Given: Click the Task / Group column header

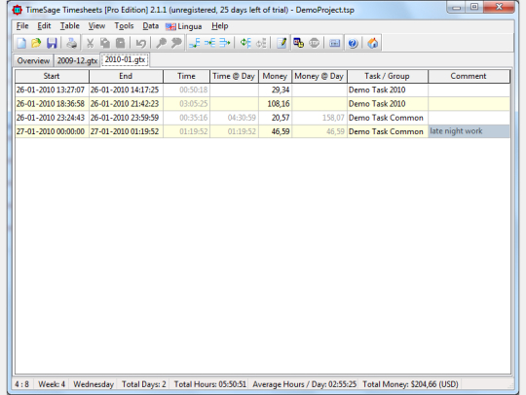Looking at the screenshot, I should (387, 76).
